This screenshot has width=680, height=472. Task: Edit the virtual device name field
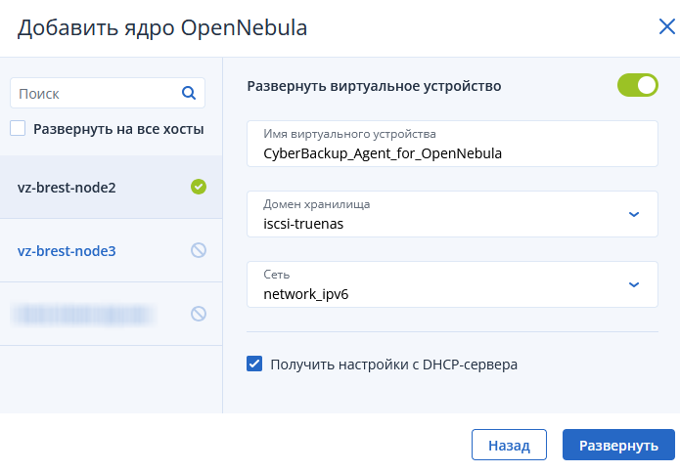[452, 144]
